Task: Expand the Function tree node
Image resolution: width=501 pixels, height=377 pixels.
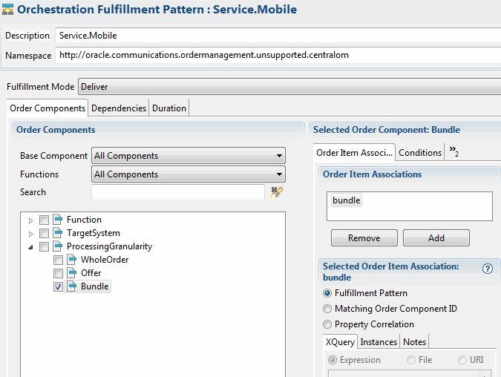Action: [31, 220]
